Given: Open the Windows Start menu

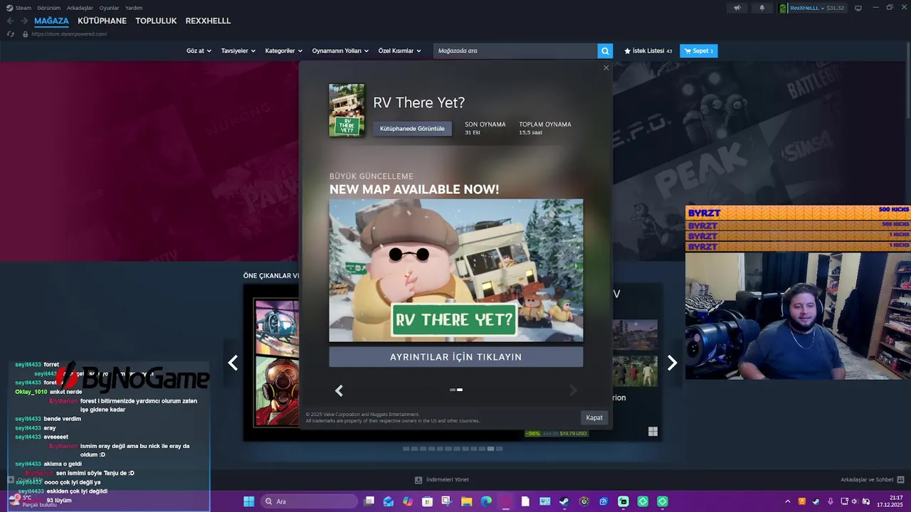Looking at the screenshot, I should coord(248,501).
